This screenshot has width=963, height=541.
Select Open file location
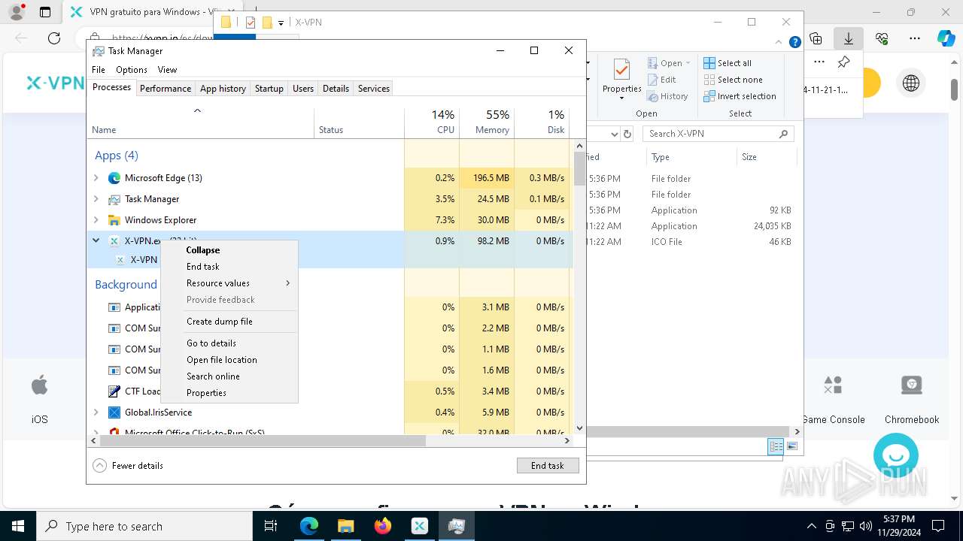click(x=222, y=360)
